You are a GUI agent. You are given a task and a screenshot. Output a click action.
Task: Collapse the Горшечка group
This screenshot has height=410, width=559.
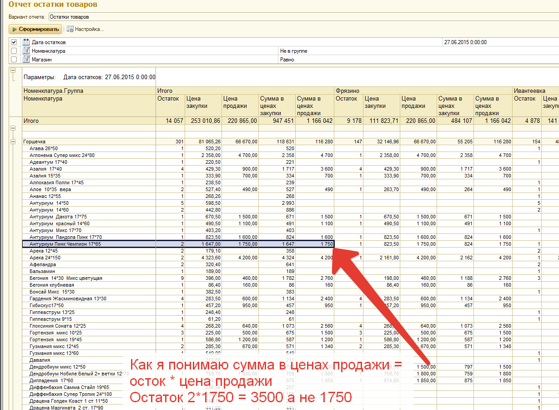tap(13, 142)
